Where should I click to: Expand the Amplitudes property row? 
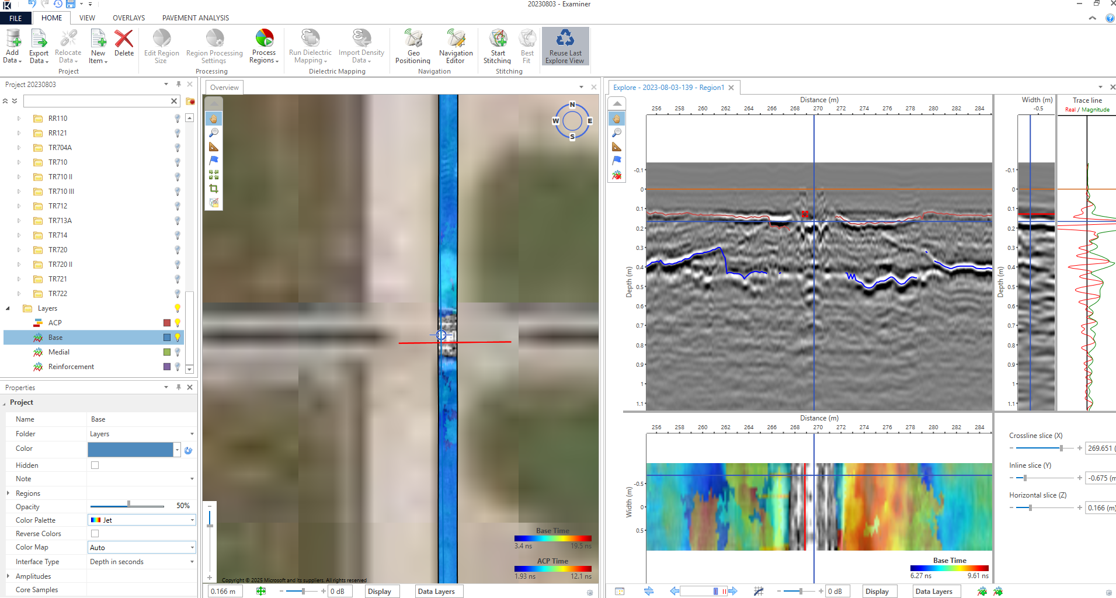click(8, 576)
